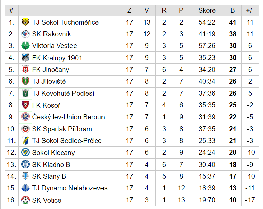Click the SK Spartak Příbram logo
The width and height of the screenshot is (263, 209).
click(x=25, y=129)
